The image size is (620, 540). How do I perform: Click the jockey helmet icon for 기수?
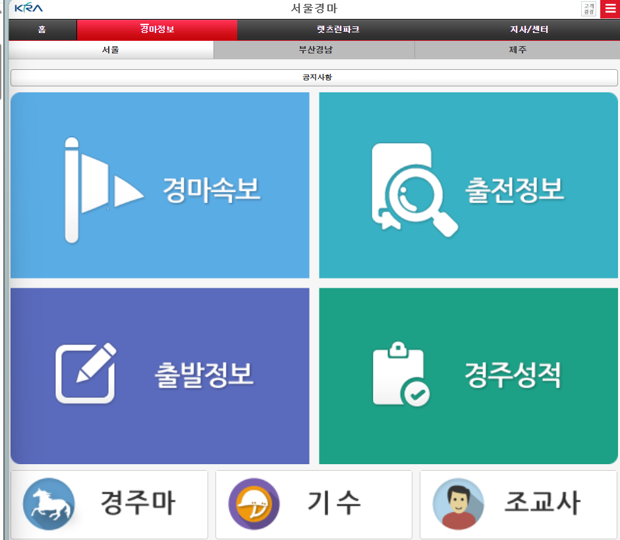(x=254, y=504)
